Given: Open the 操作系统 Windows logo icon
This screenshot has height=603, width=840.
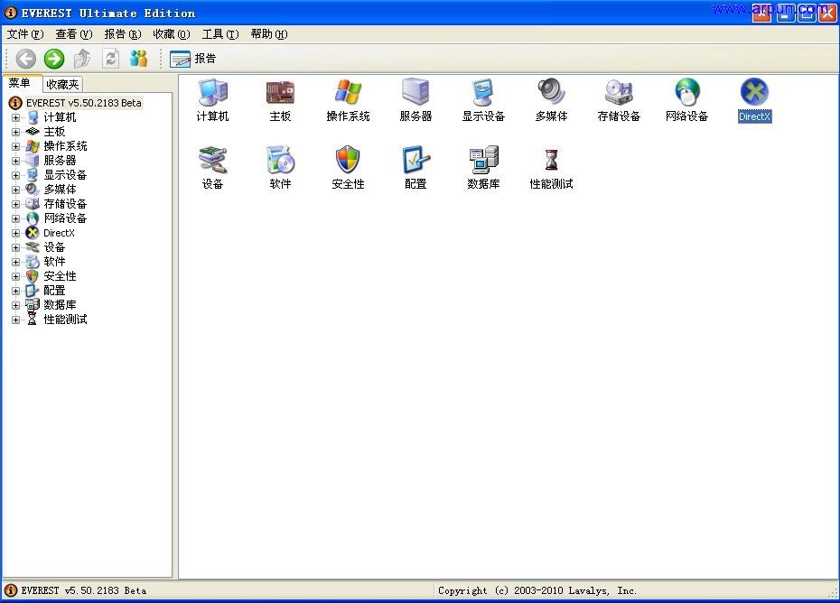Looking at the screenshot, I should (348, 93).
